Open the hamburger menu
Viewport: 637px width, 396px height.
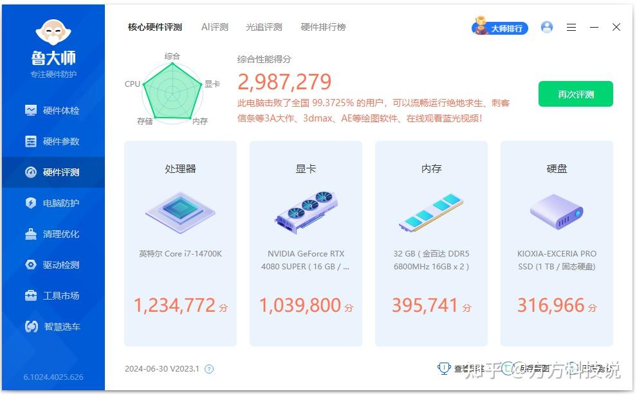pos(571,27)
